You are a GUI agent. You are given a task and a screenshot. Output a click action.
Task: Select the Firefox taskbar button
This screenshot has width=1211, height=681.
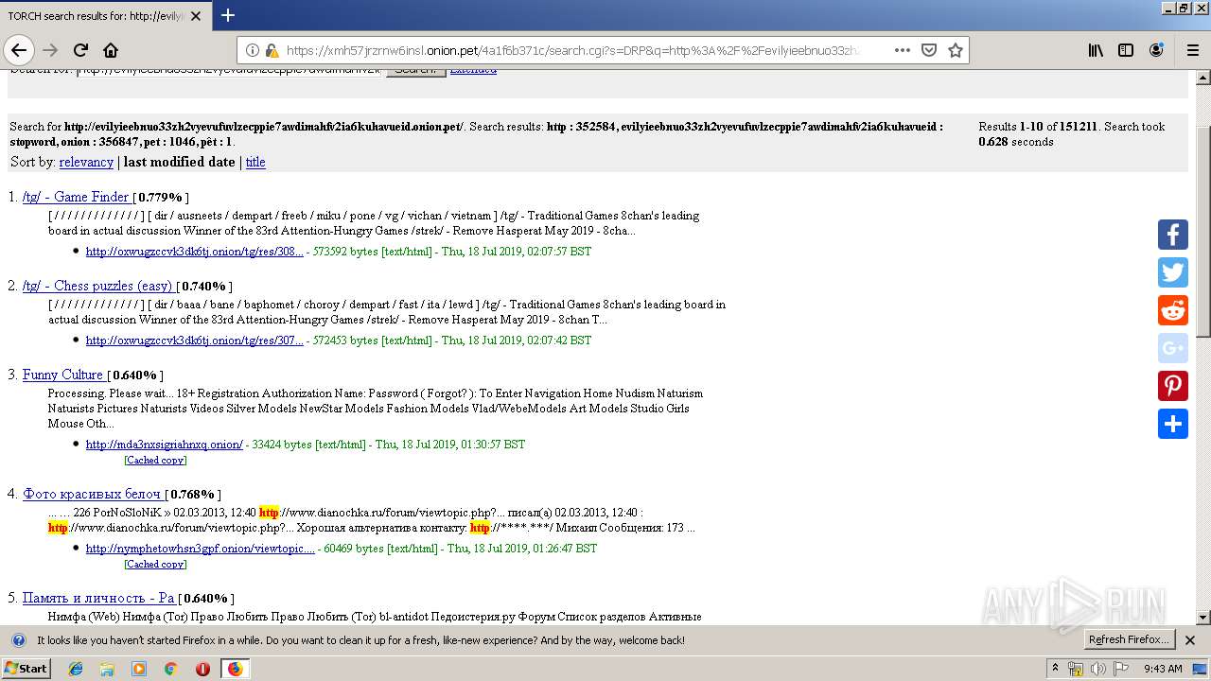click(235, 669)
